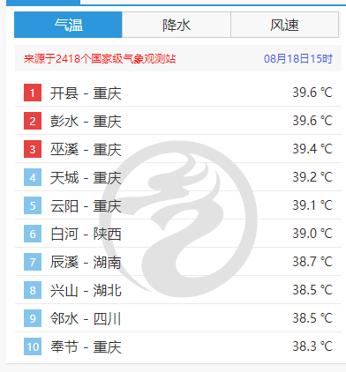Click the 39.4 ℃ value for 巫溪
Image resolution: width=346 pixels, height=372 pixels.
coord(312,149)
